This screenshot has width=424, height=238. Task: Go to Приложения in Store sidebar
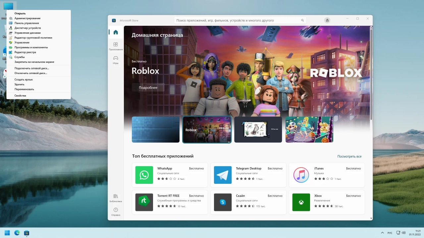tap(116, 46)
